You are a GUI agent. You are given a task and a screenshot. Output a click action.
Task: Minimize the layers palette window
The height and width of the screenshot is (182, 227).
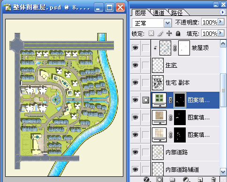[216, 4]
